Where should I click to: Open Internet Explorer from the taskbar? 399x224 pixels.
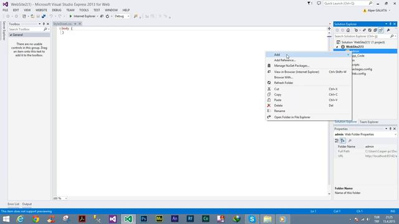pyautogui.click(x=21, y=219)
